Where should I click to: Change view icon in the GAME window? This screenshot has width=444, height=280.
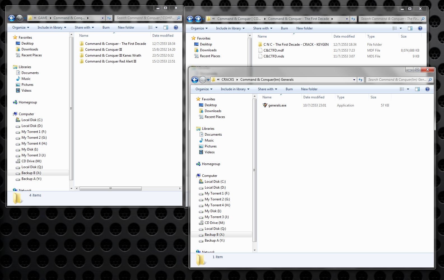click(x=150, y=27)
